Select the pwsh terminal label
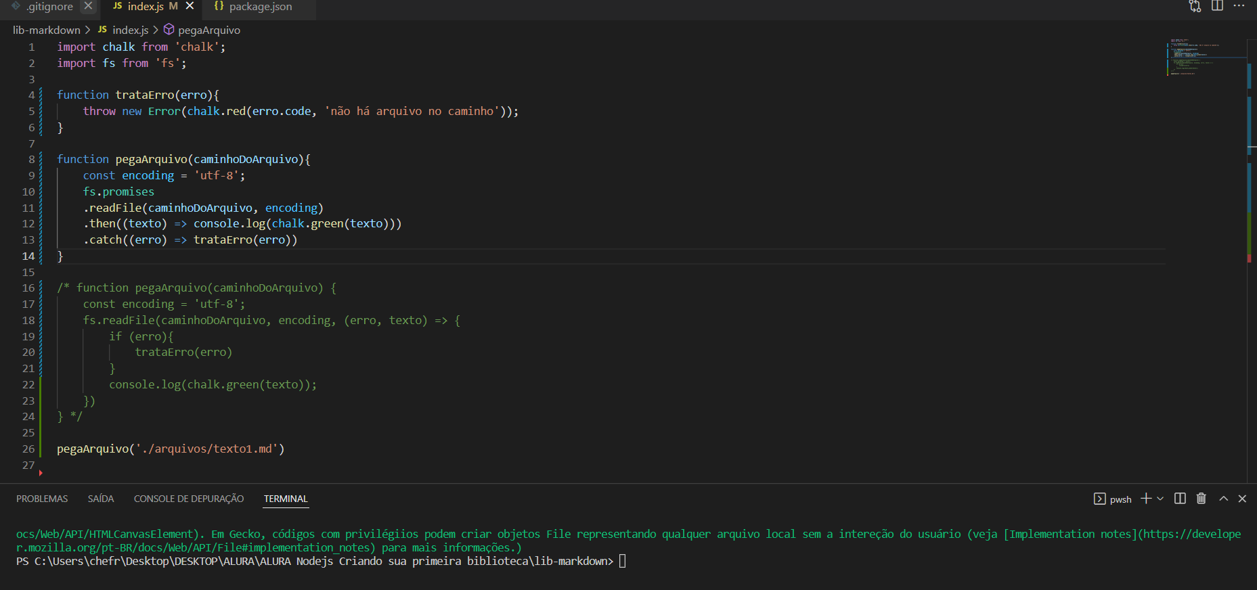This screenshot has height=590, width=1257. tap(1120, 499)
